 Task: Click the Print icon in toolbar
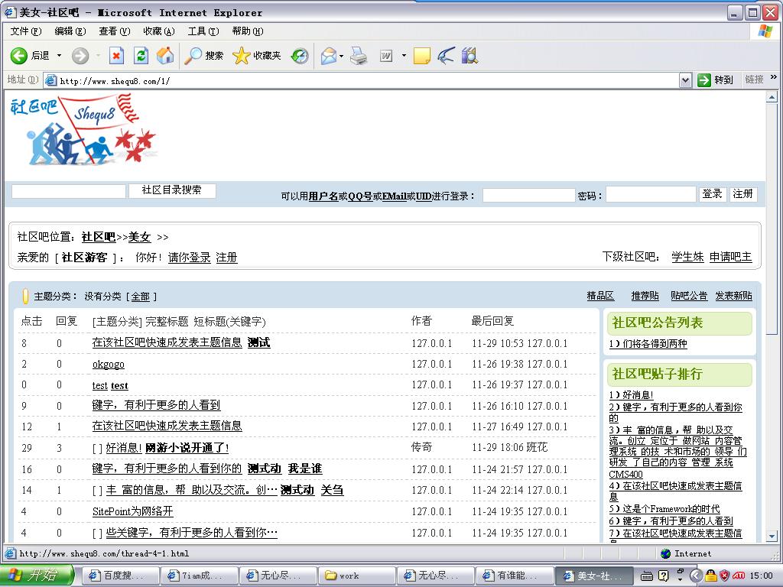359,56
